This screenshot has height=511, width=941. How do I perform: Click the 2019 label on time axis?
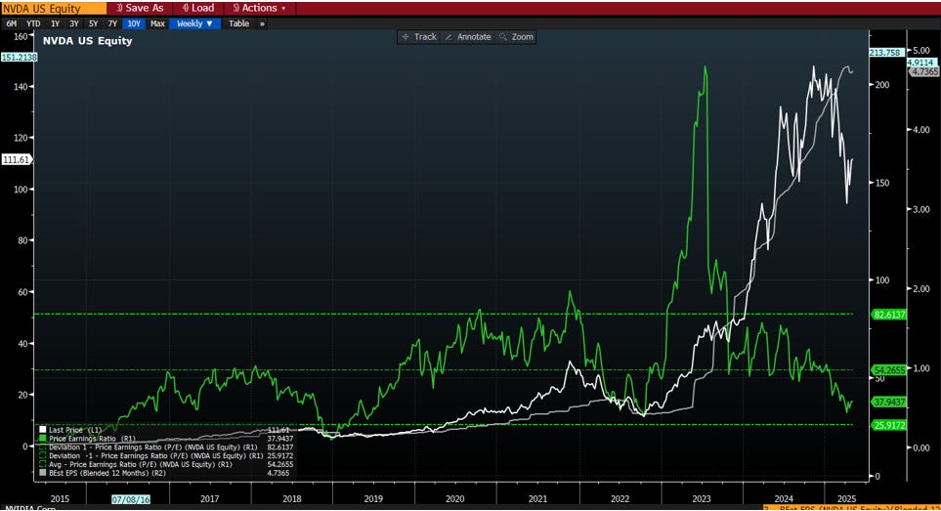click(x=373, y=499)
